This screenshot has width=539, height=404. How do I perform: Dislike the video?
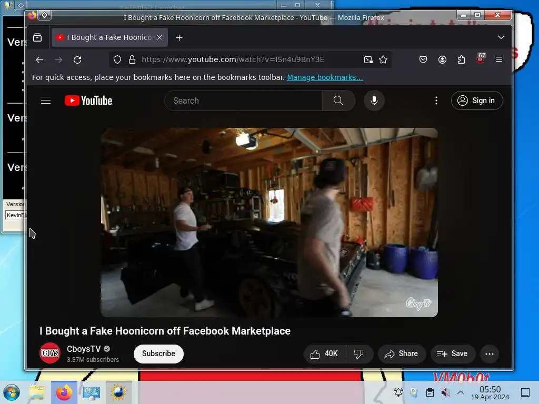coord(358,354)
